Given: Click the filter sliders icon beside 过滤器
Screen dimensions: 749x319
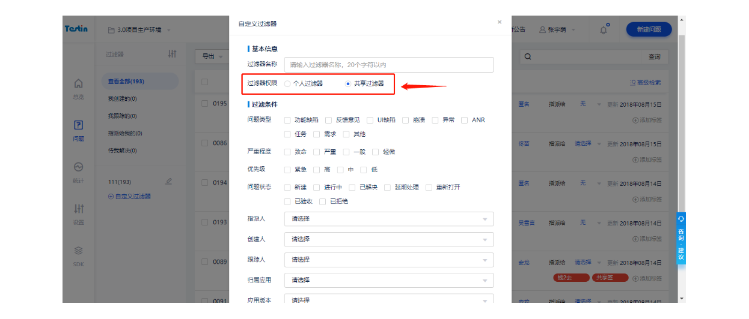Looking at the screenshot, I should [x=172, y=54].
